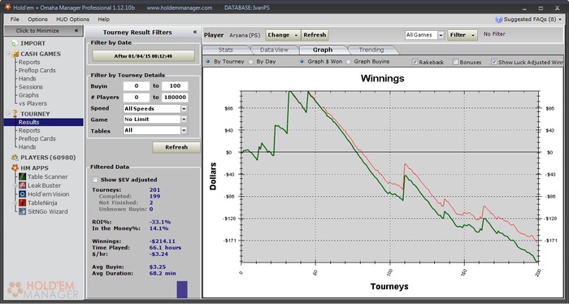Collapse the Cash Games tree section
The width and height of the screenshot is (569, 304).
[x=8, y=54]
